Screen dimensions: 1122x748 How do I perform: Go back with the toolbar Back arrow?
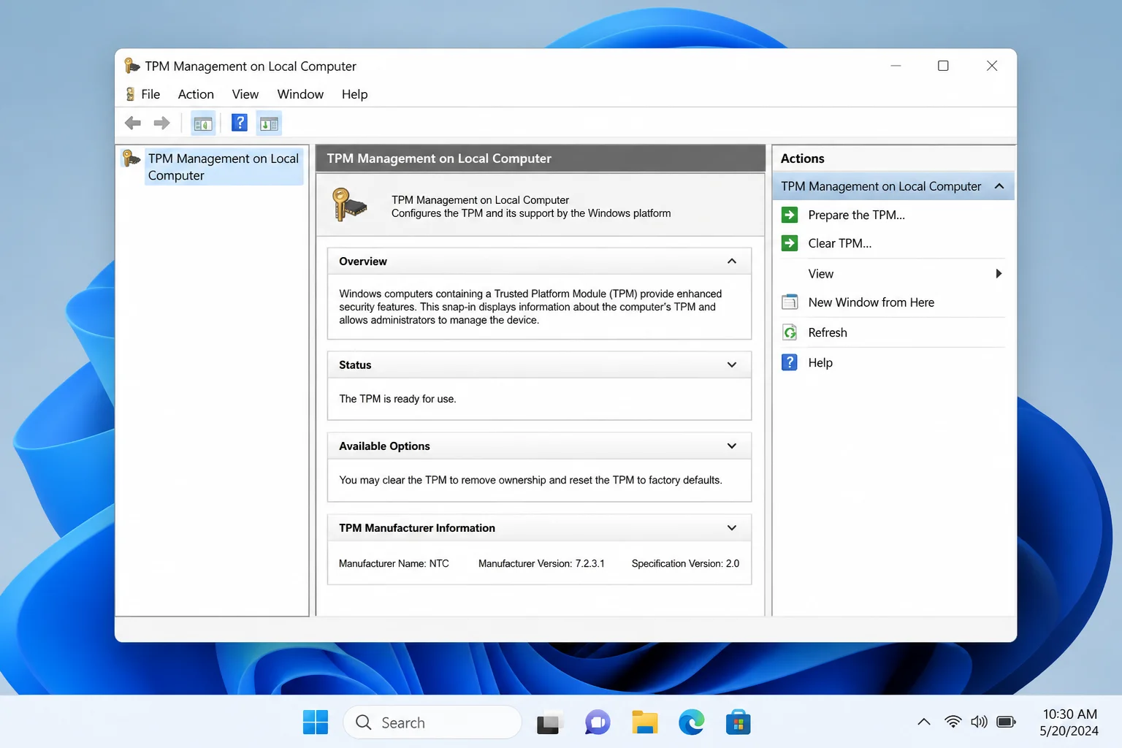pyautogui.click(x=133, y=123)
